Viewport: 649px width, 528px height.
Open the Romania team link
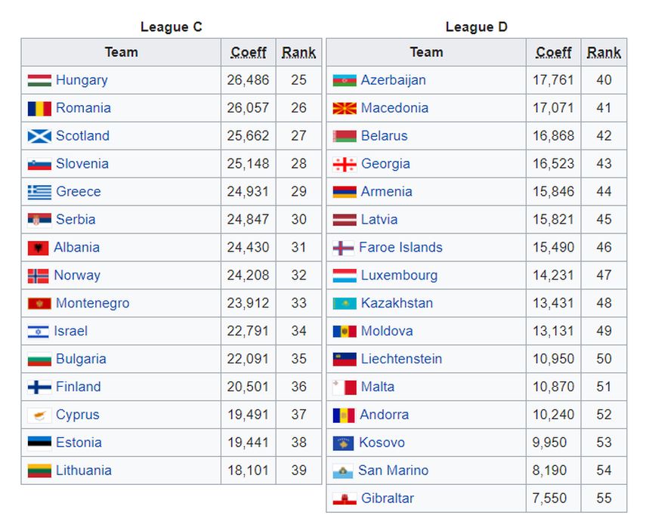(83, 108)
